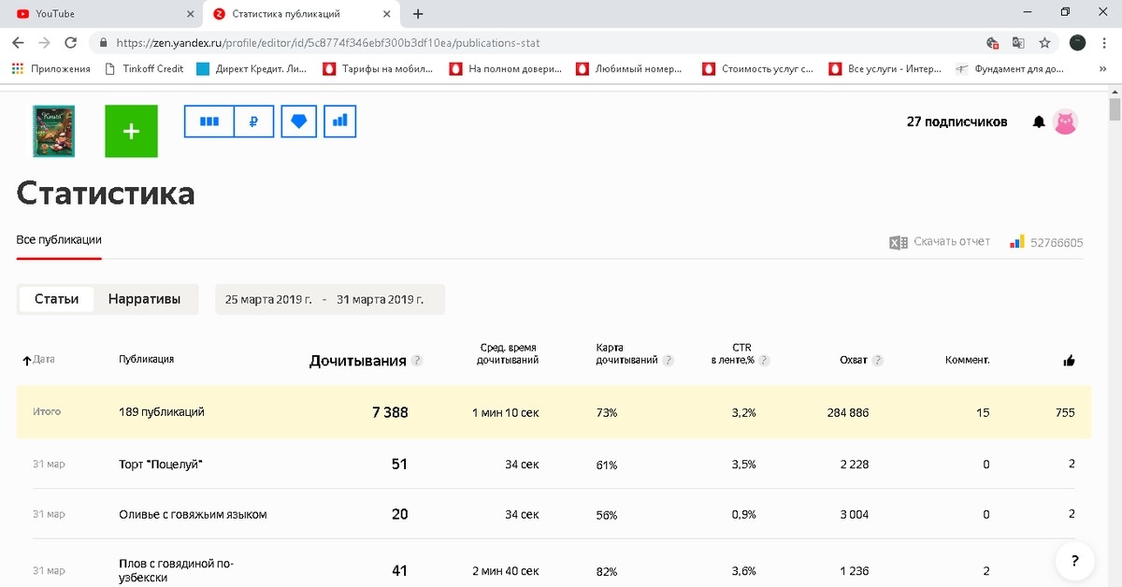Download report via Скачать отчет link
This screenshot has width=1122, height=587.
[x=951, y=241]
